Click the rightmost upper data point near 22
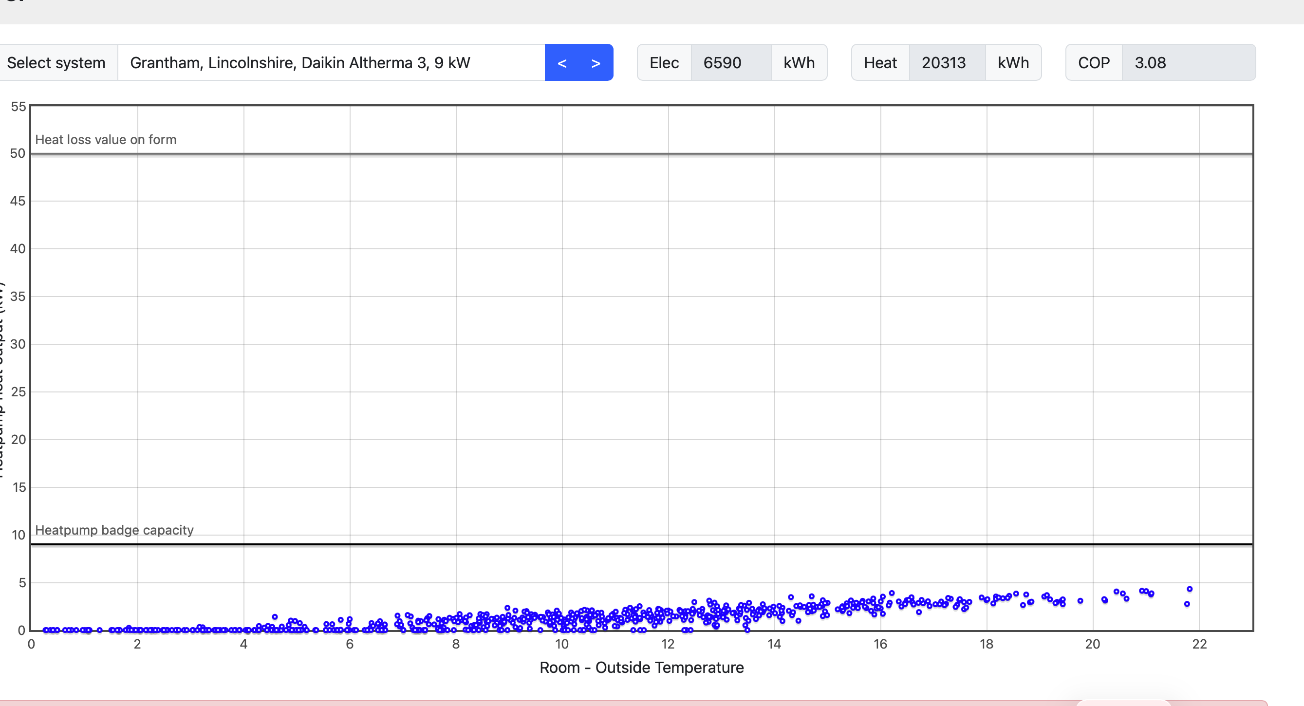This screenshot has width=1304, height=706. coord(1190,589)
